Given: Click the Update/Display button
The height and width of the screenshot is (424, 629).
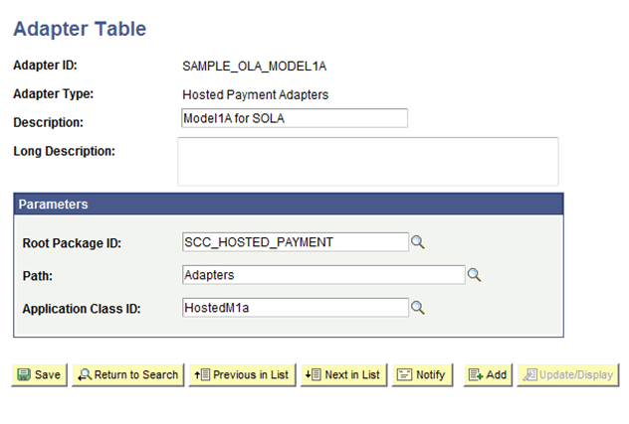Looking at the screenshot, I should click(x=568, y=375).
